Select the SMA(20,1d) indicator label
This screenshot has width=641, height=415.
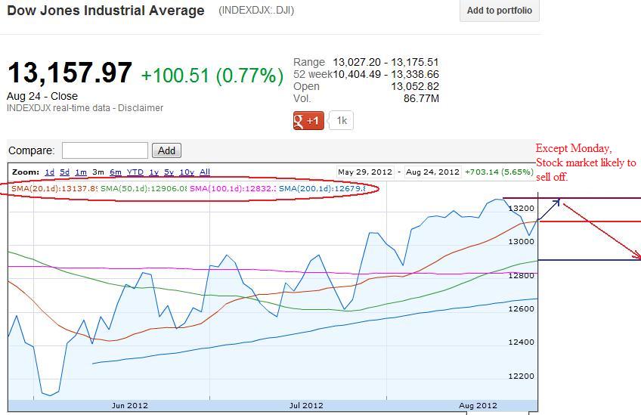click(54, 188)
